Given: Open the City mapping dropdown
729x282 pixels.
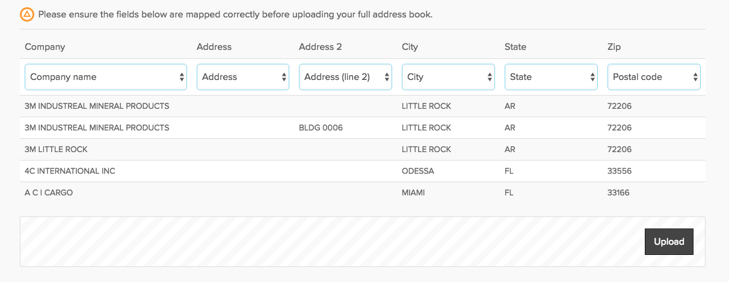Looking at the screenshot, I should (448, 77).
